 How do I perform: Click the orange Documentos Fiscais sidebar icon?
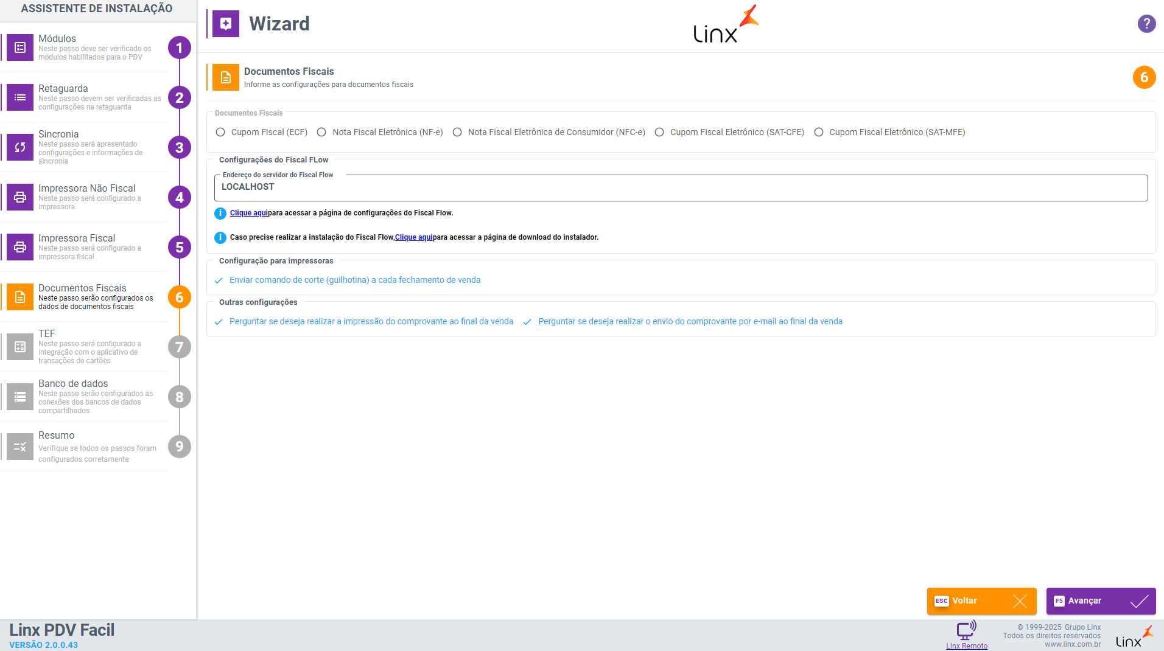(x=20, y=297)
